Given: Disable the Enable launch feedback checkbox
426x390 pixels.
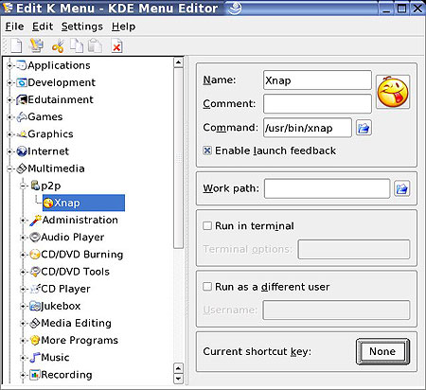Looking at the screenshot, I should click(x=207, y=151).
